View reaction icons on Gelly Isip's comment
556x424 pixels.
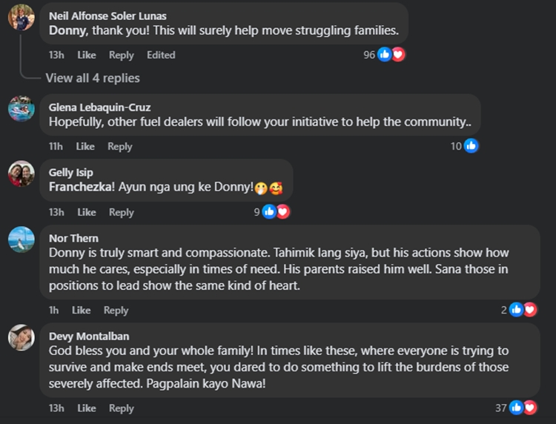(275, 212)
